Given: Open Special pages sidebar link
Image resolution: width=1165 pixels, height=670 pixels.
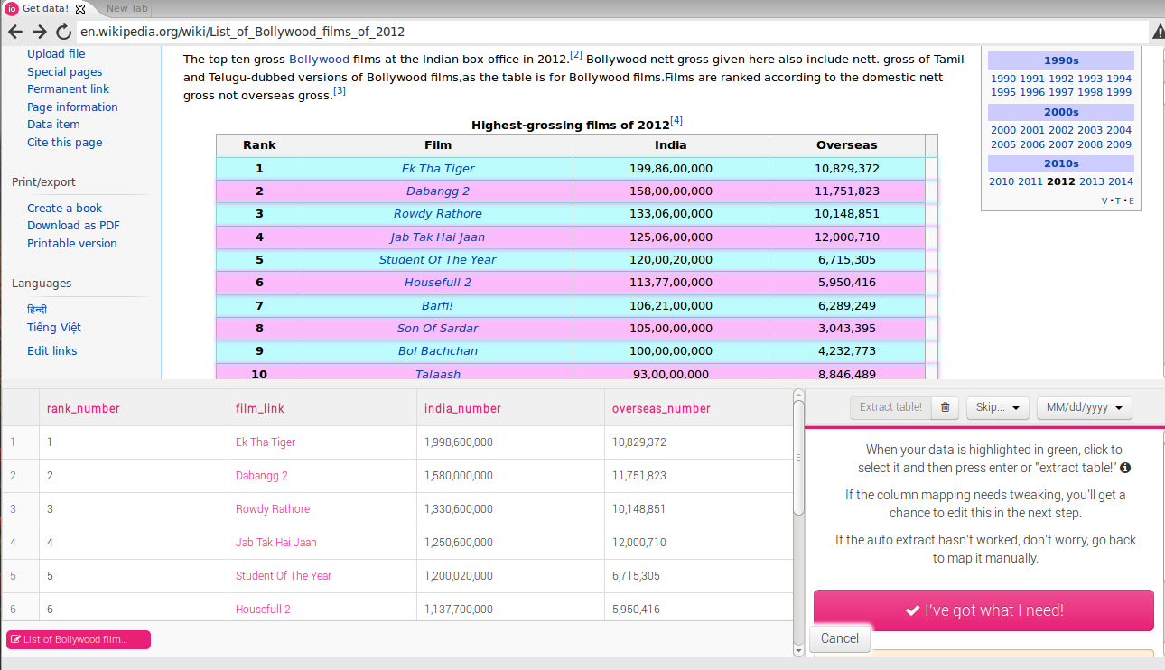Looking at the screenshot, I should click(x=64, y=71).
